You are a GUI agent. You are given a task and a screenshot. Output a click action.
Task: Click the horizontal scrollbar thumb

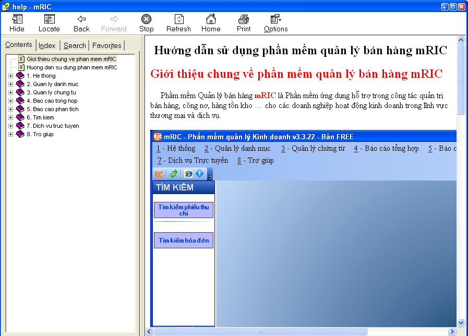(260, 331)
